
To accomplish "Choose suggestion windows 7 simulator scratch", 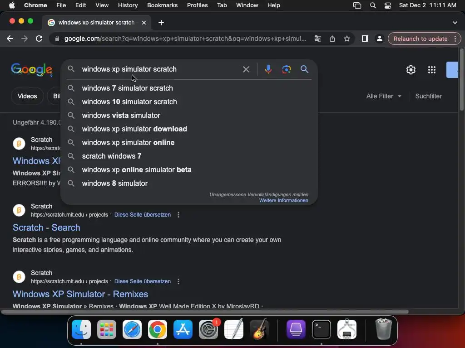I will point(189,88).
